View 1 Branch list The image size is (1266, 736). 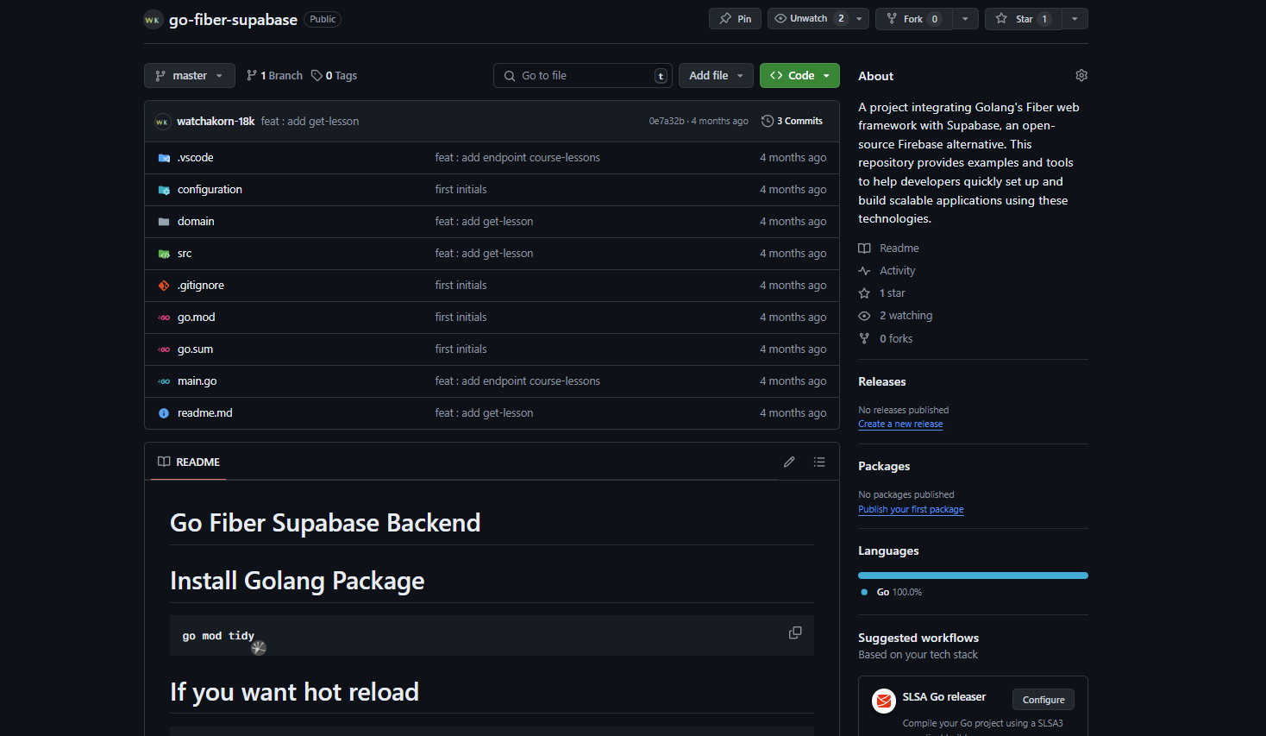(274, 76)
